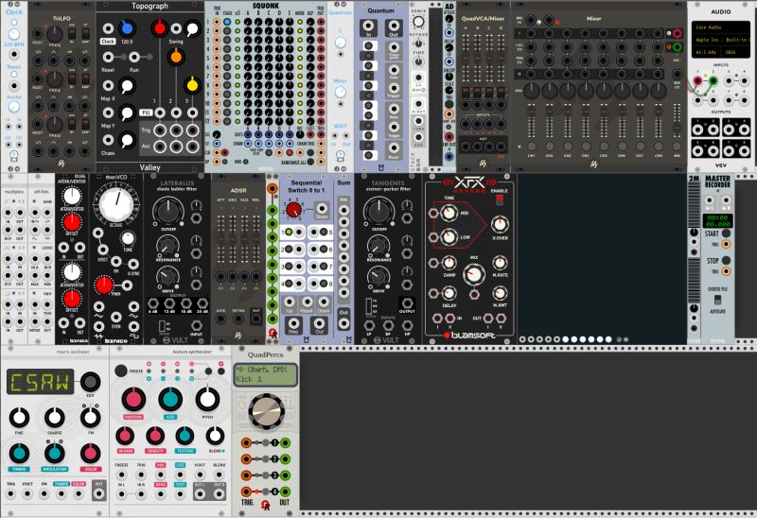Click the Sum module Out jack
The height and width of the screenshot is (518, 757).
coord(343,323)
